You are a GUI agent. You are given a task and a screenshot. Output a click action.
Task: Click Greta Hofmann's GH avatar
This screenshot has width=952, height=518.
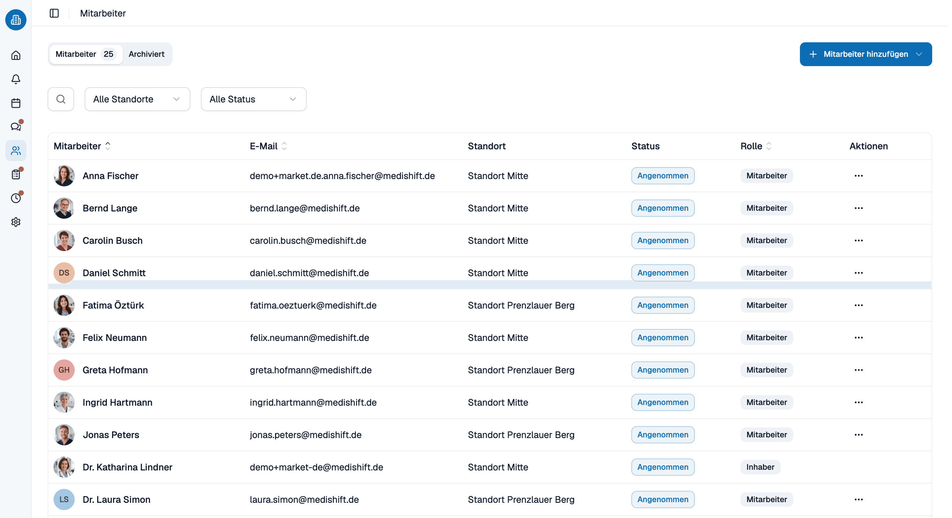tap(64, 370)
